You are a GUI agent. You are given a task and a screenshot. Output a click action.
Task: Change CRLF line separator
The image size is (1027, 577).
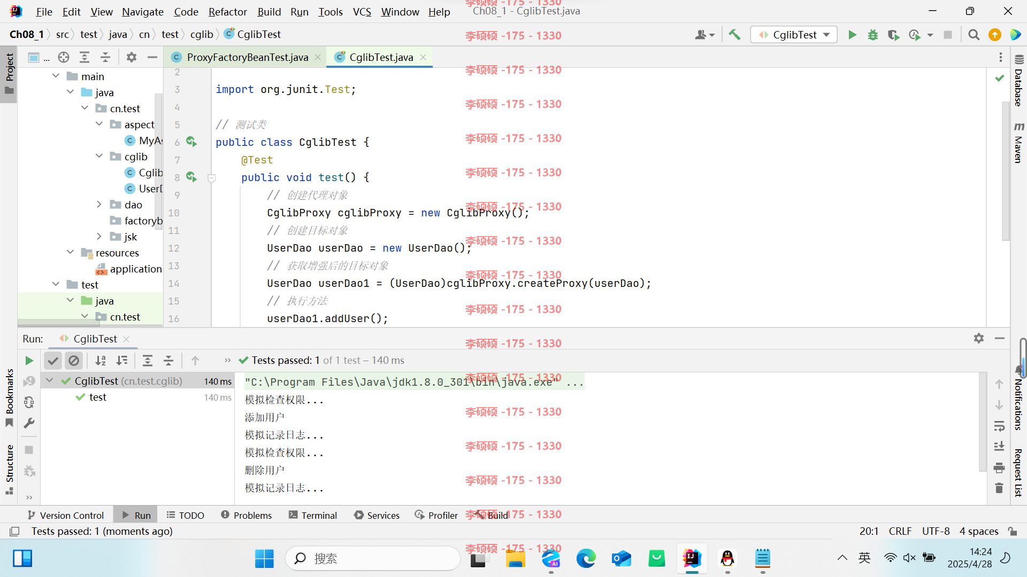click(x=900, y=531)
